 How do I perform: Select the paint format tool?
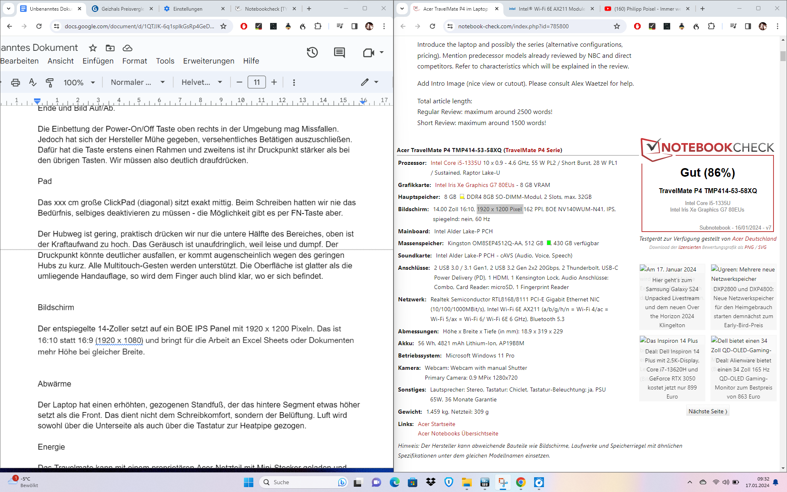point(50,82)
